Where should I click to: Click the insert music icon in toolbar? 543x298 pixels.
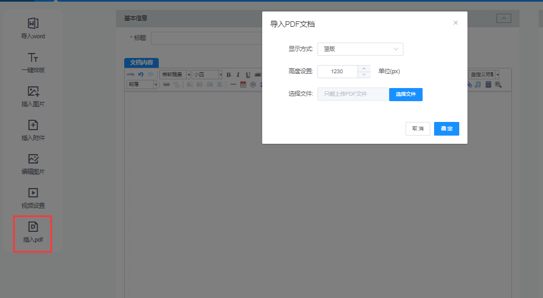[478, 85]
